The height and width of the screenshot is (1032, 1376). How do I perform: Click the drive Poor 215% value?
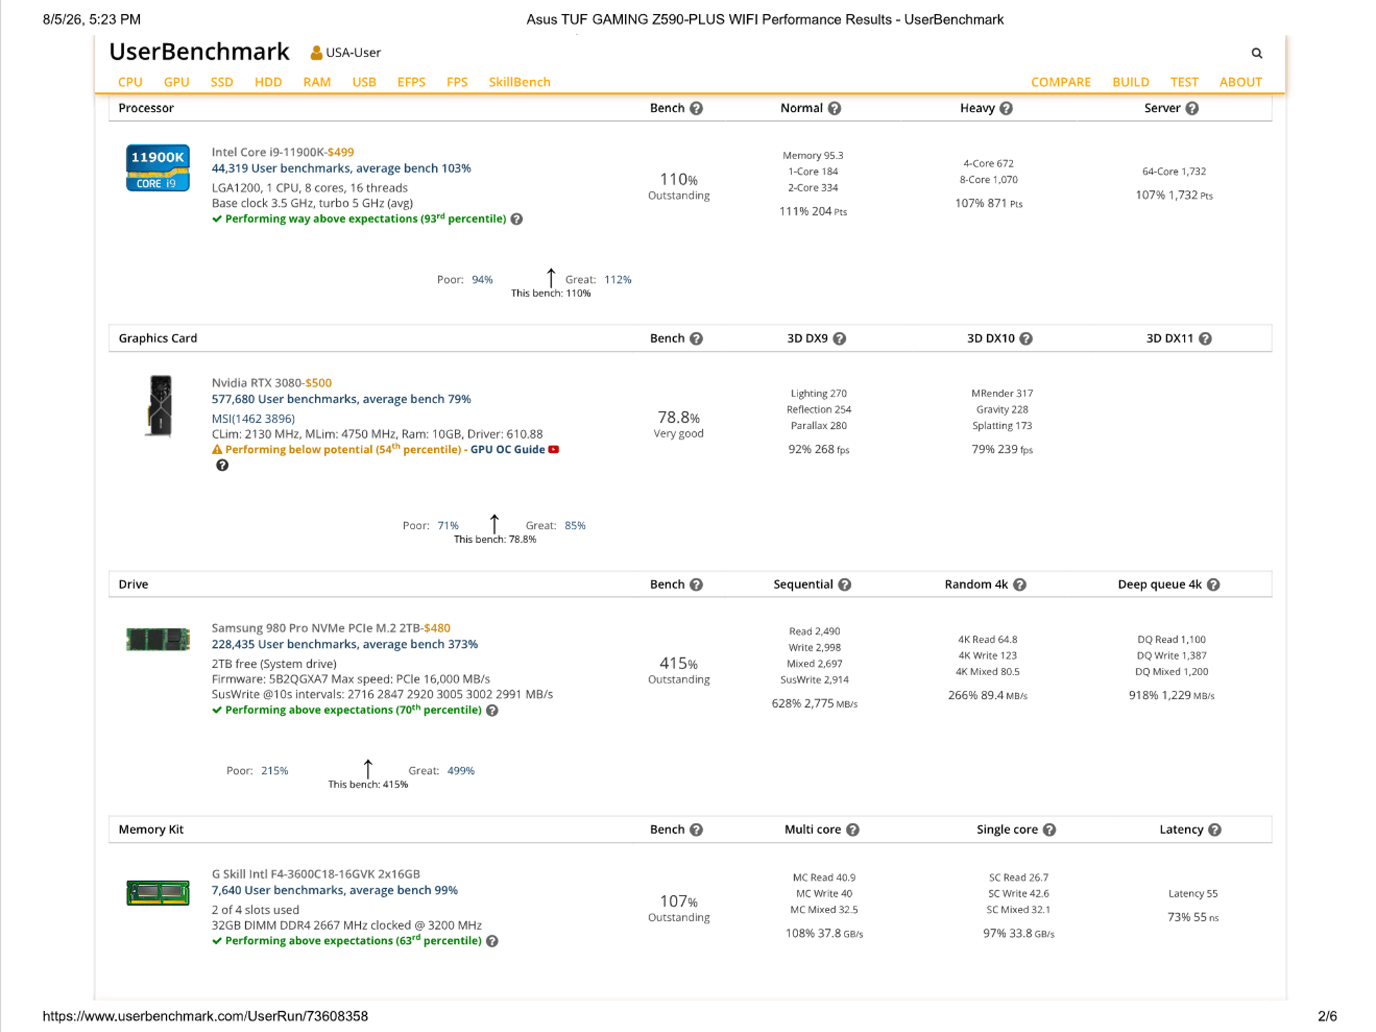tap(275, 771)
